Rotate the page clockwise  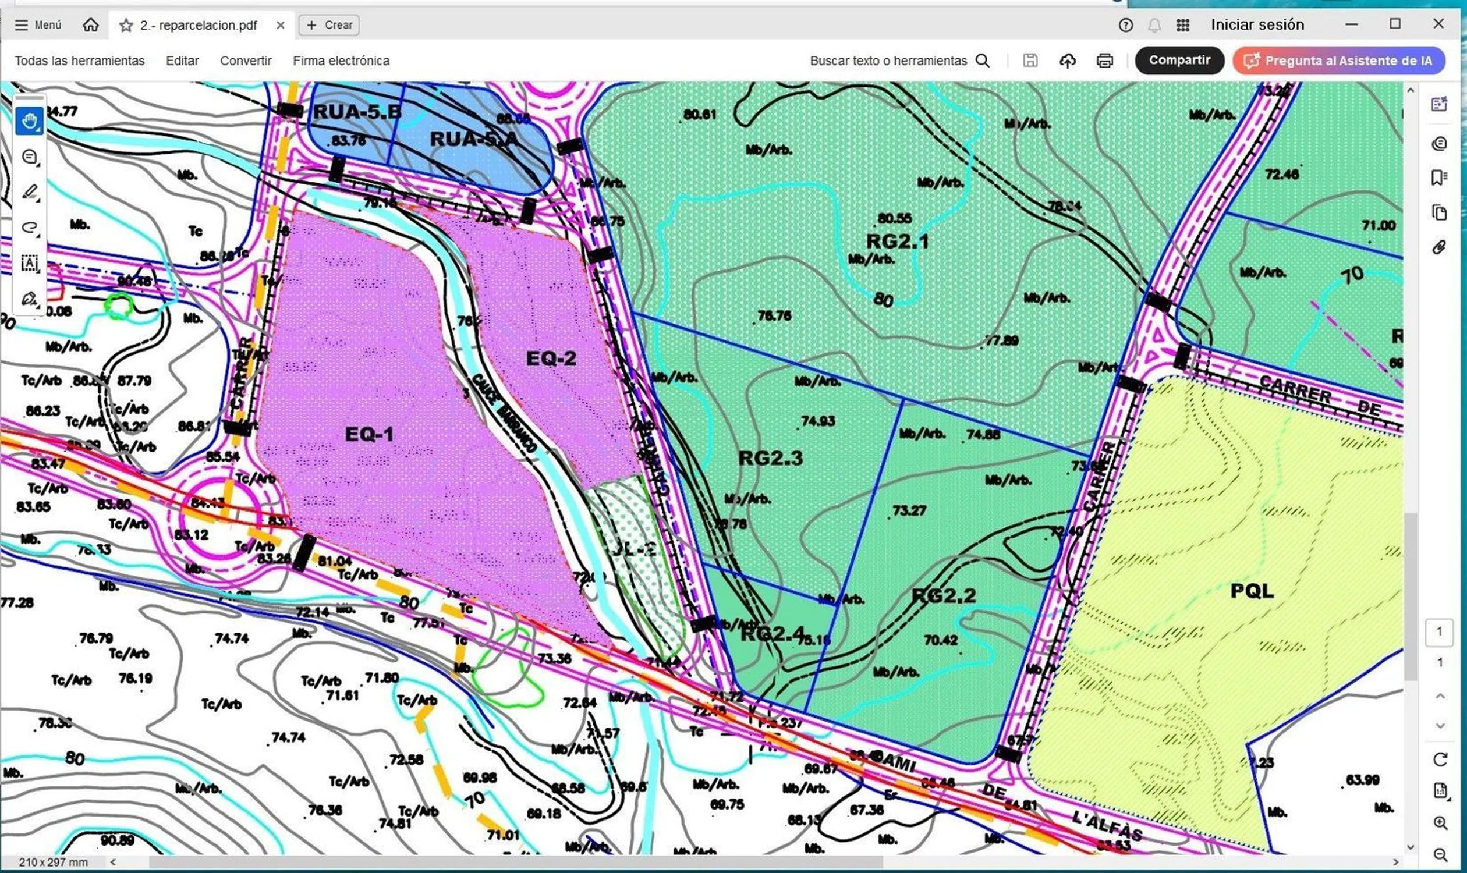[x=1440, y=760]
